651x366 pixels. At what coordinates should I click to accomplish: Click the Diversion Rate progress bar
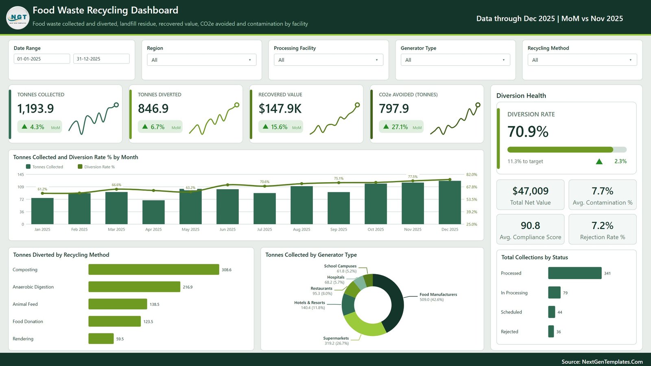click(x=567, y=150)
